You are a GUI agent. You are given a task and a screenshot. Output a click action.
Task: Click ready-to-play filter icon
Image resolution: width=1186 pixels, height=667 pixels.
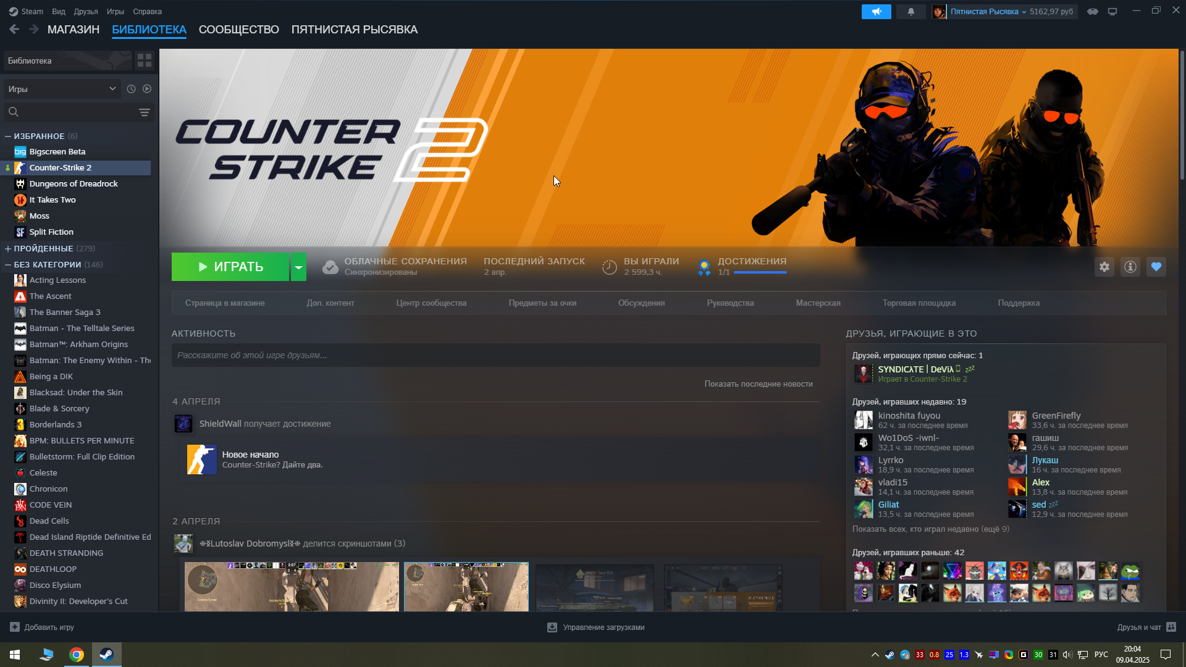147,89
